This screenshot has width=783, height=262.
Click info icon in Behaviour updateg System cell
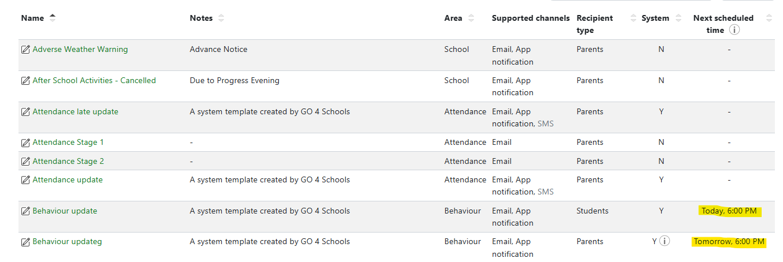[x=665, y=241]
